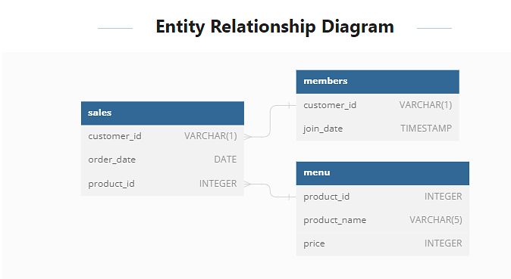Click the one-side marker at menu product_id
The height and width of the screenshot is (279, 511).
coord(290,197)
